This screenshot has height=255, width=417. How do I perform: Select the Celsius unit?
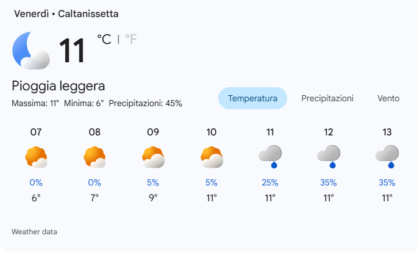pyautogui.click(x=104, y=40)
